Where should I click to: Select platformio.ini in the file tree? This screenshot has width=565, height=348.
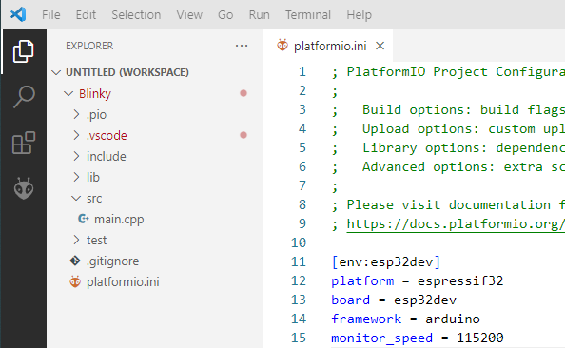[x=123, y=281]
